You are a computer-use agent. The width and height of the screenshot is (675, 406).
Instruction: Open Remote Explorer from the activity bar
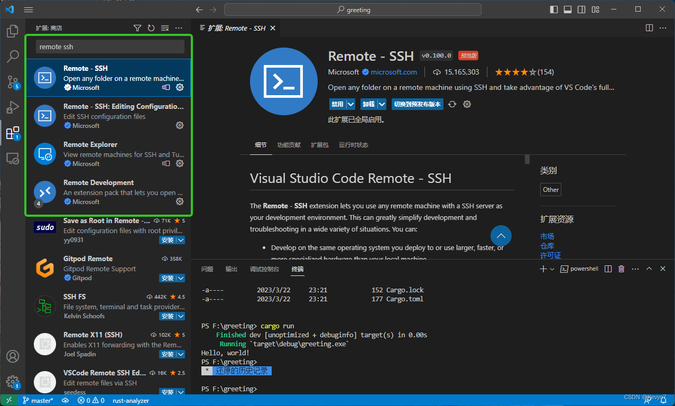pos(13,158)
